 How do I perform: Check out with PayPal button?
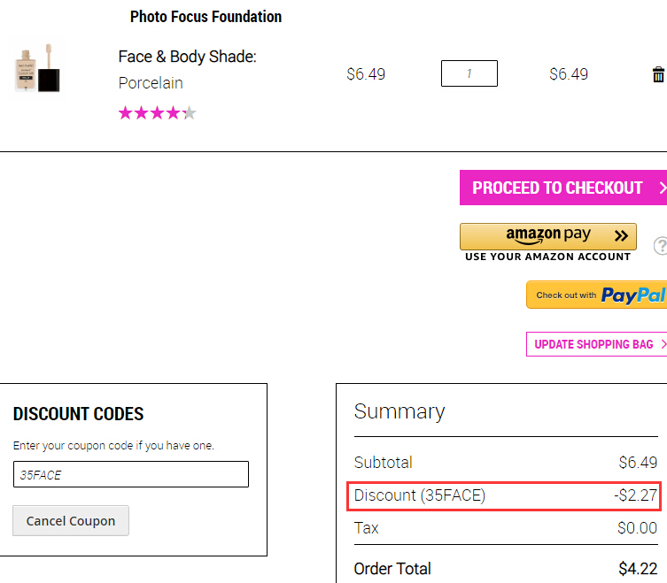(596, 295)
